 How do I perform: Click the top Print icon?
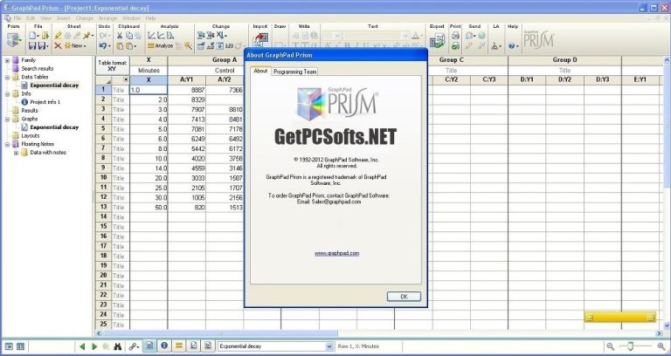click(455, 36)
